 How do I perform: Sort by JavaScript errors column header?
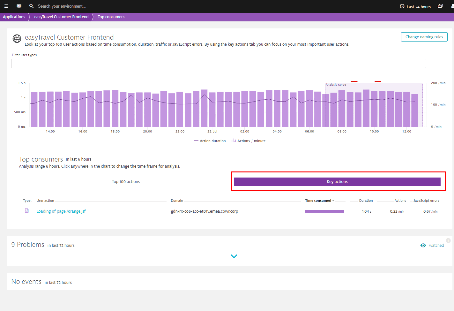(426, 201)
